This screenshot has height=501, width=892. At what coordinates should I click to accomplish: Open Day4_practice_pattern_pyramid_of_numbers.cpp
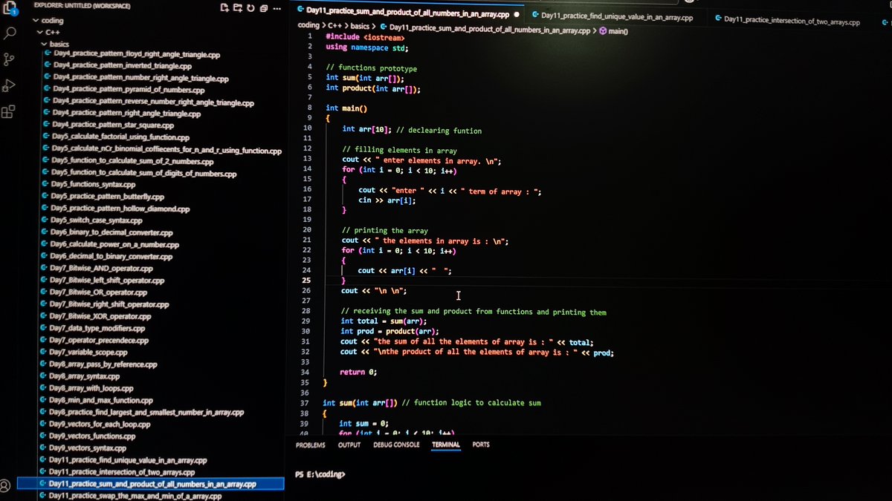pyautogui.click(x=129, y=90)
